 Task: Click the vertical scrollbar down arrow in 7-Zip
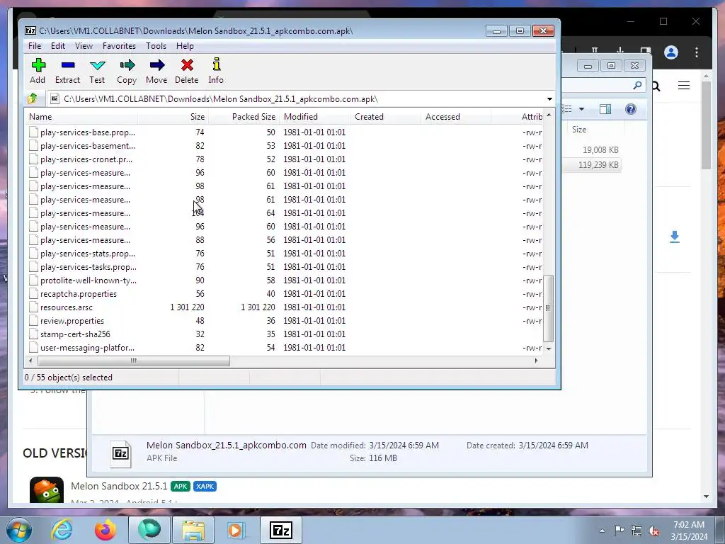(x=549, y=348)
